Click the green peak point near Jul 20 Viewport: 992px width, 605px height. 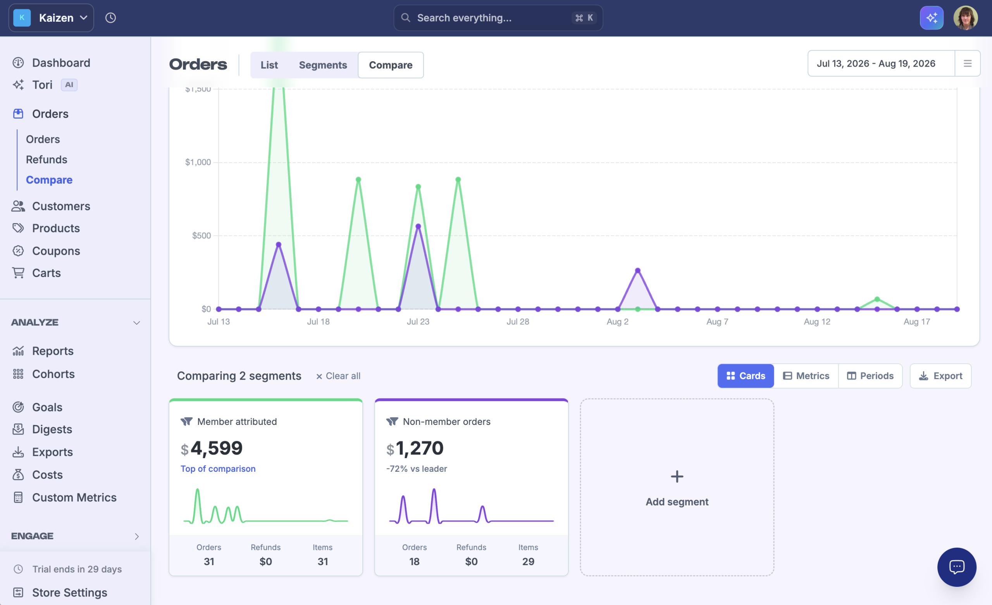[358, 180]
